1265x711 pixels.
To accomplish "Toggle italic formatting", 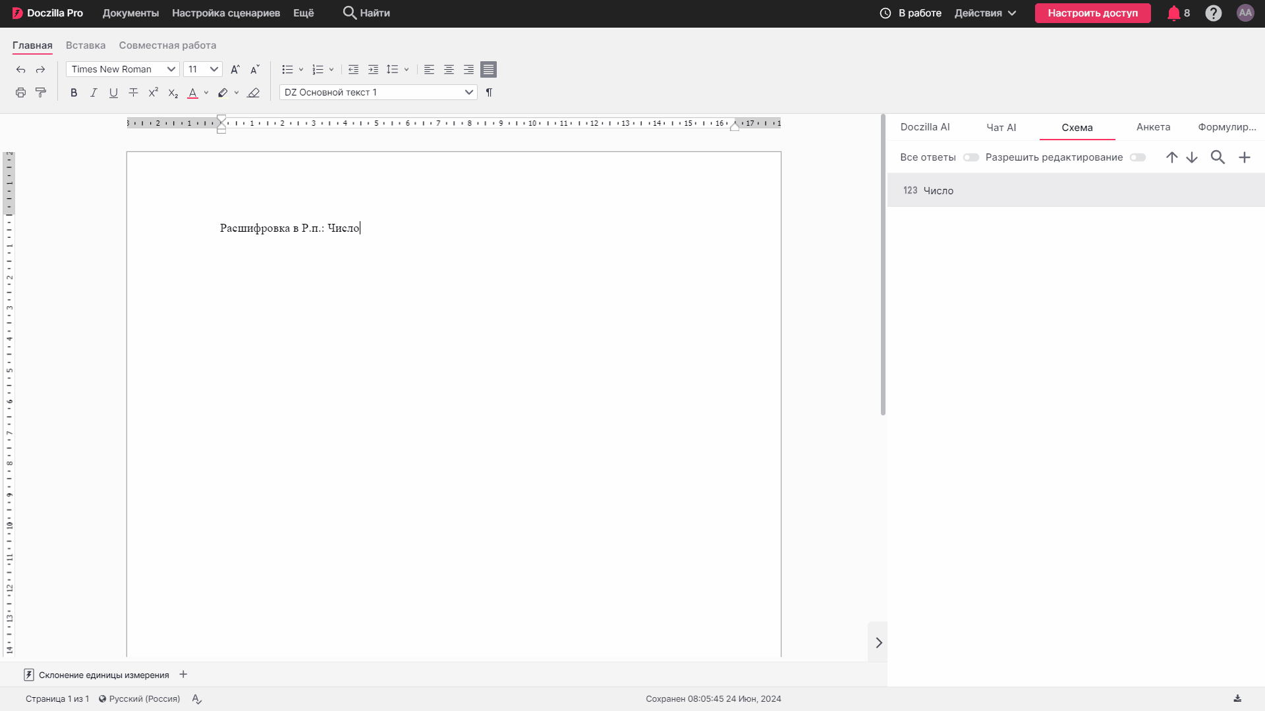I will click(94, 93).
